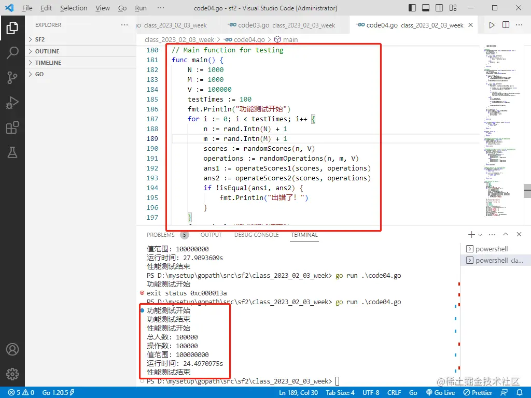
Task: Open the File menu
Action: [x=27, y=8]
